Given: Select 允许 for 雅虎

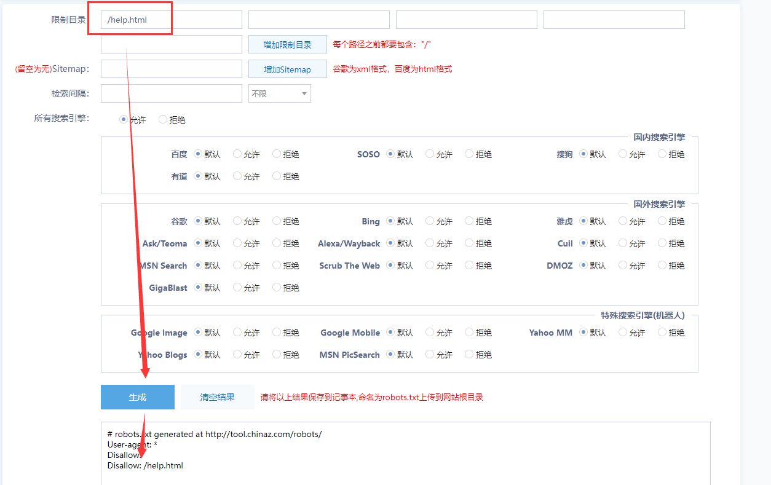Looking at the screenshot, I should pos(623,221).
